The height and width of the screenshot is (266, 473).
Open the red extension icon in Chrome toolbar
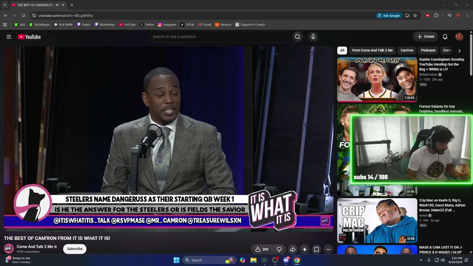(428, 16)
